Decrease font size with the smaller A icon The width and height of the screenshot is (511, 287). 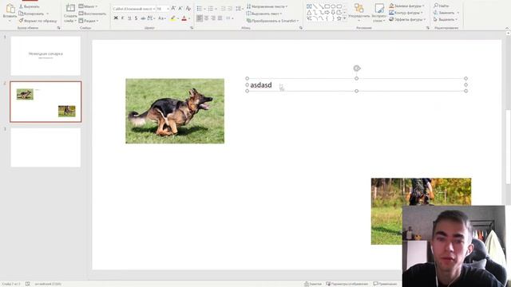pyautogui.click(x=180, y=9)
